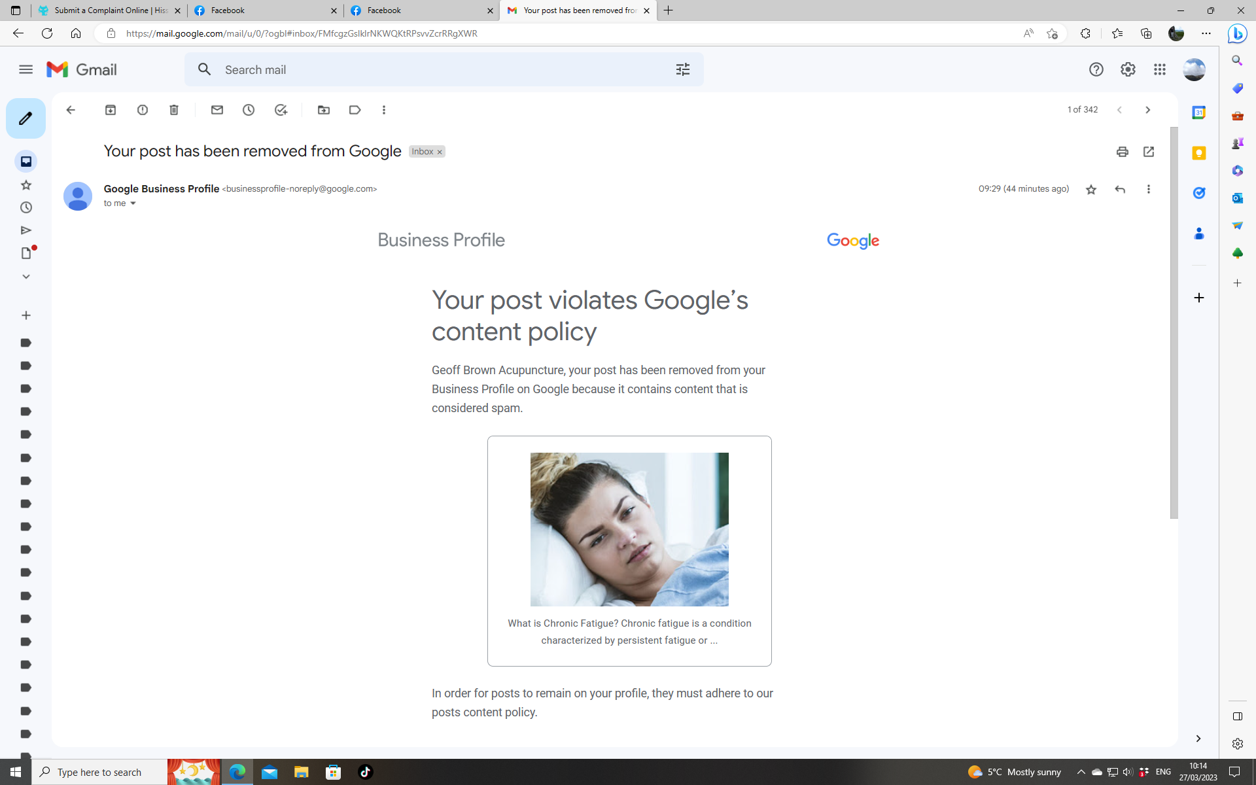Open search options filter dropdown

[x=682, y=69]
